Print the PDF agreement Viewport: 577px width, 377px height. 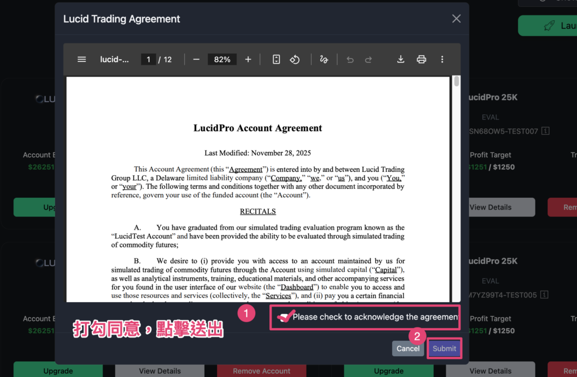(x=421, y=59)
